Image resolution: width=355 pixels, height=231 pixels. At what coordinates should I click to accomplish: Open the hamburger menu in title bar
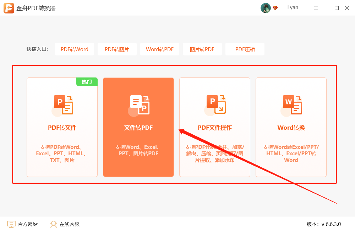click(x=316, y=8)
